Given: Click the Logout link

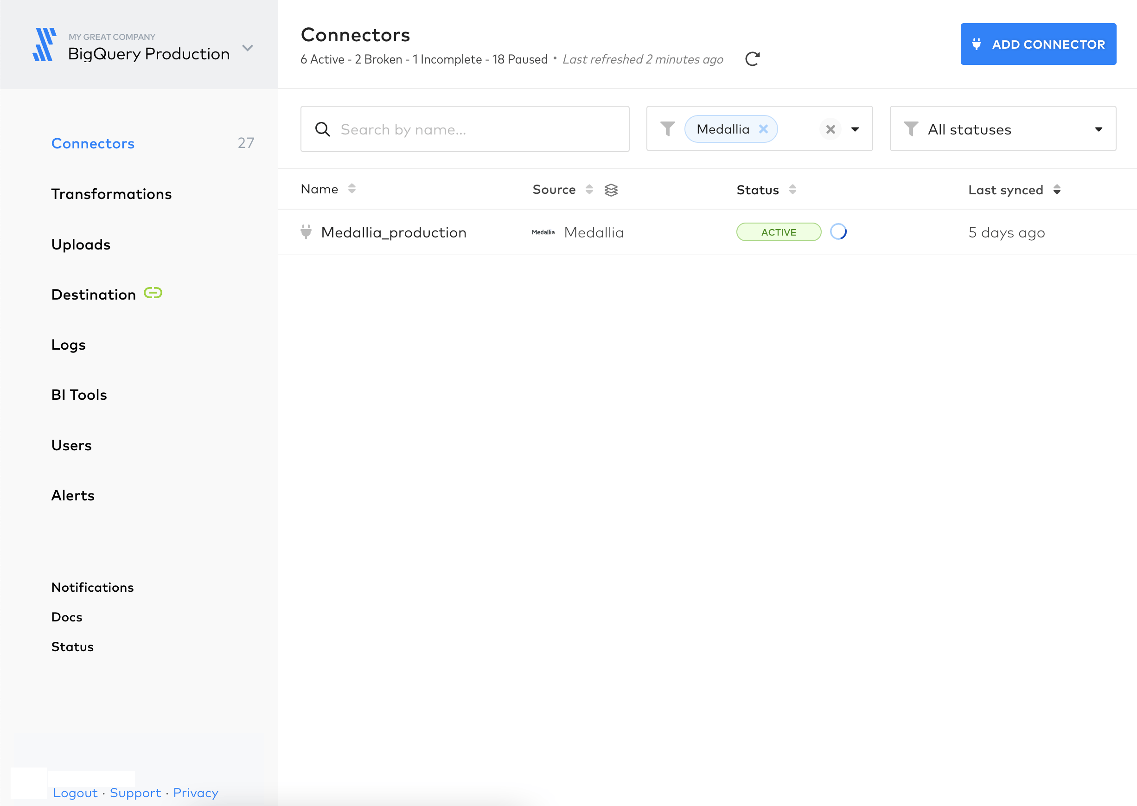Looking at the screenshot, I should pos(76,793).
